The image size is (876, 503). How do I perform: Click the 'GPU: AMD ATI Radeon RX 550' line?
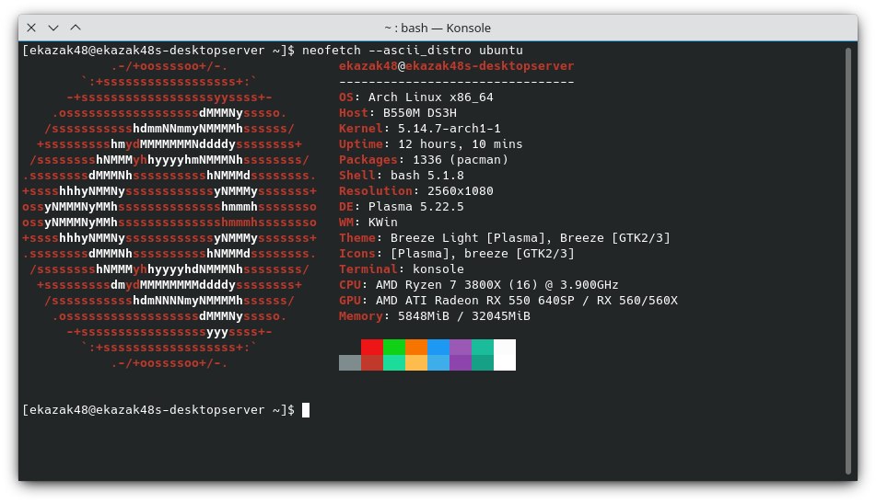(x=508, y=300)
